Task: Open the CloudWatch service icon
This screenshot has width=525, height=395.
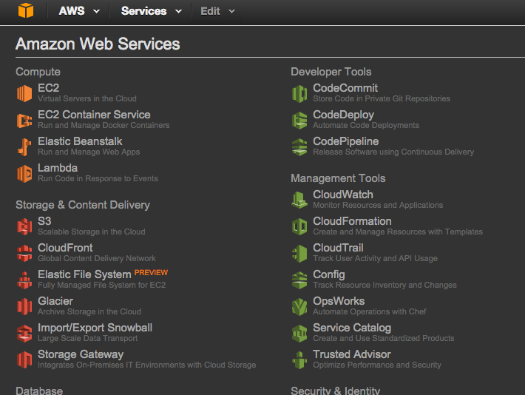Action: (299, 200)
